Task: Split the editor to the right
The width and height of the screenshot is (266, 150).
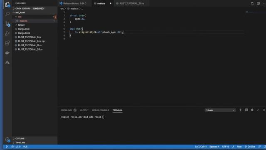Action: (x=258, y=3)
